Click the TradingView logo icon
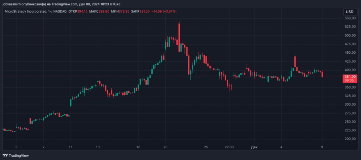361x160 pixels. (5, 155)
